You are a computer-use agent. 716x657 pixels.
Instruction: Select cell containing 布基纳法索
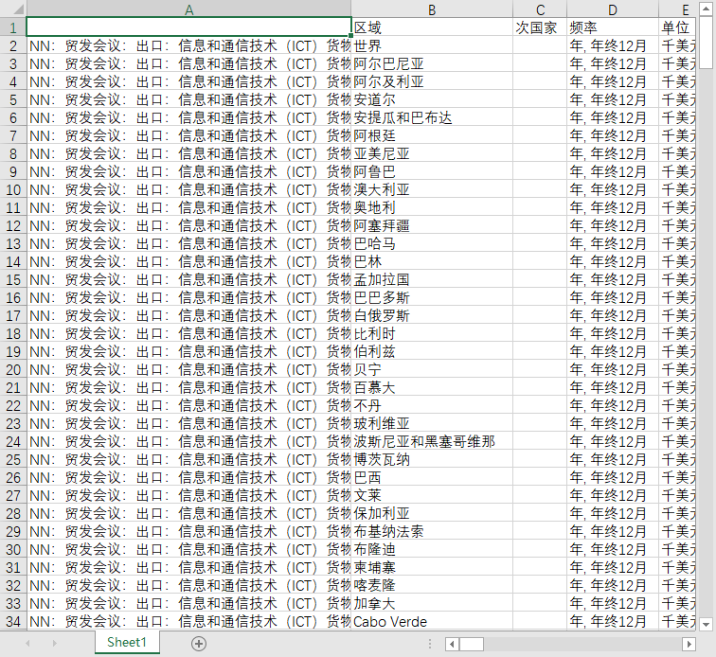[432, 531]
